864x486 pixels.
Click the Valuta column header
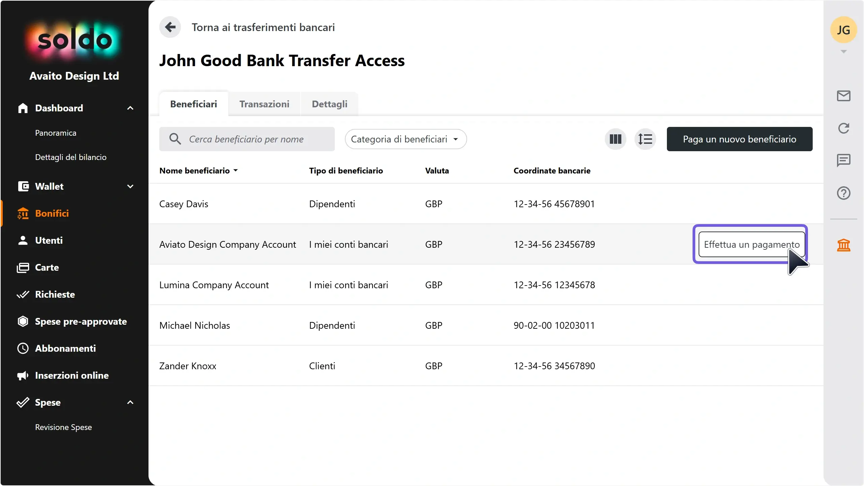pyautogui.click(x=437, y=170)
